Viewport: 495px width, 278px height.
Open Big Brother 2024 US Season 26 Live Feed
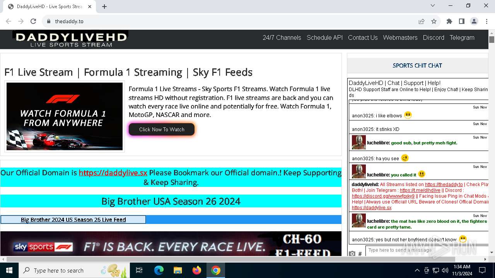point(73,220)
